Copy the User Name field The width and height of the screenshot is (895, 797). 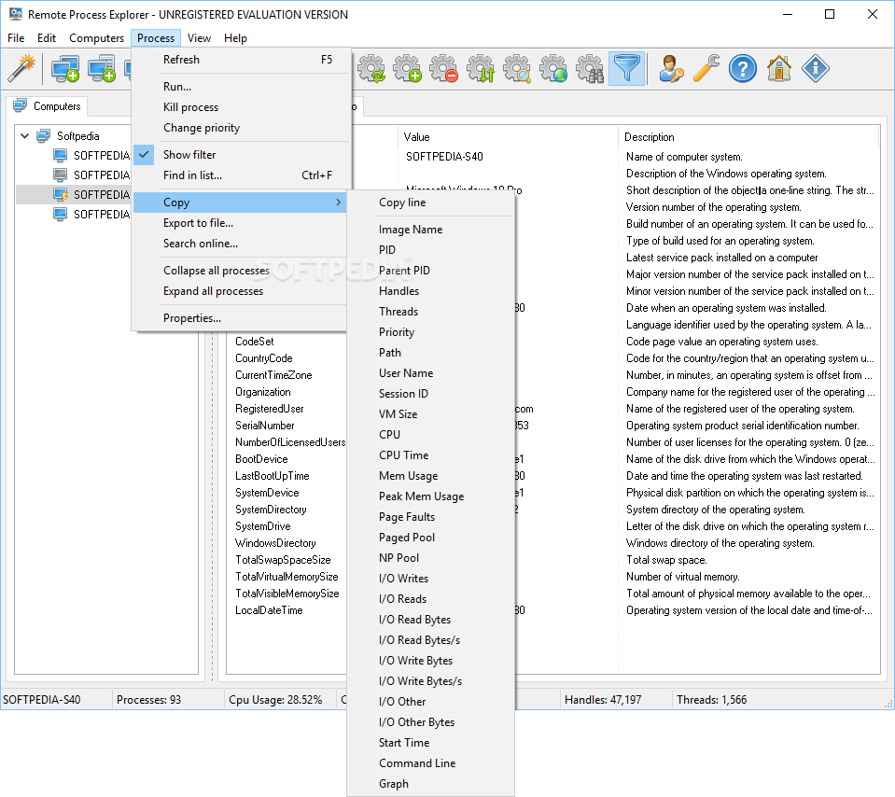coord(431,373)
